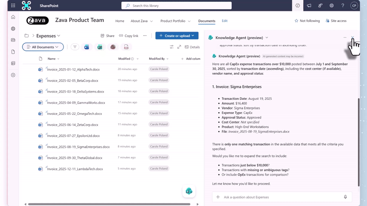The width and height of the screenshot is (367, 206).
Task: Go to the Home nav item
Action: click(x=120, y=21)
